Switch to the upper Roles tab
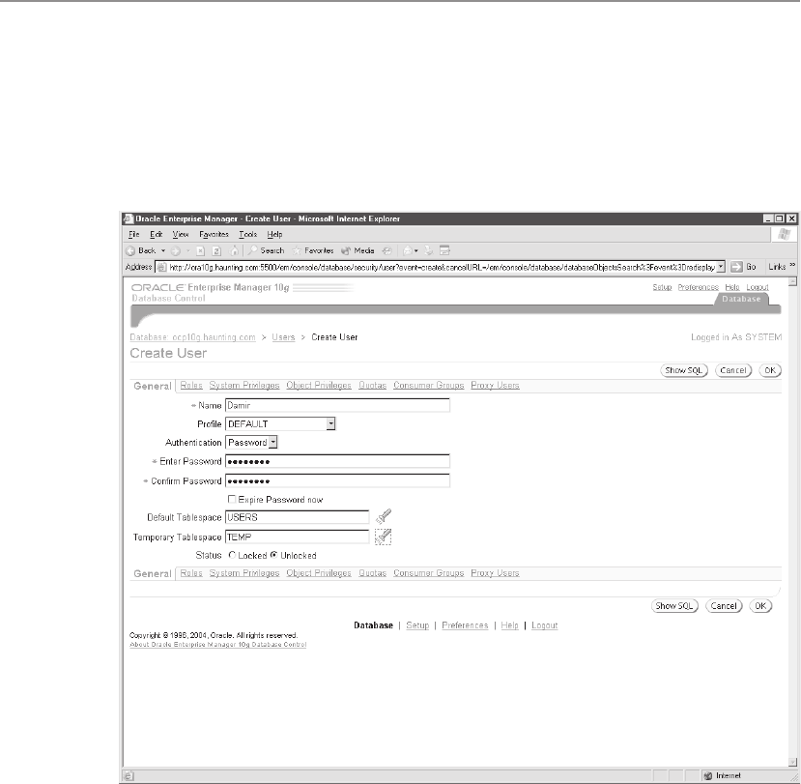Screen dimensions: 801x784 point(191,386)
